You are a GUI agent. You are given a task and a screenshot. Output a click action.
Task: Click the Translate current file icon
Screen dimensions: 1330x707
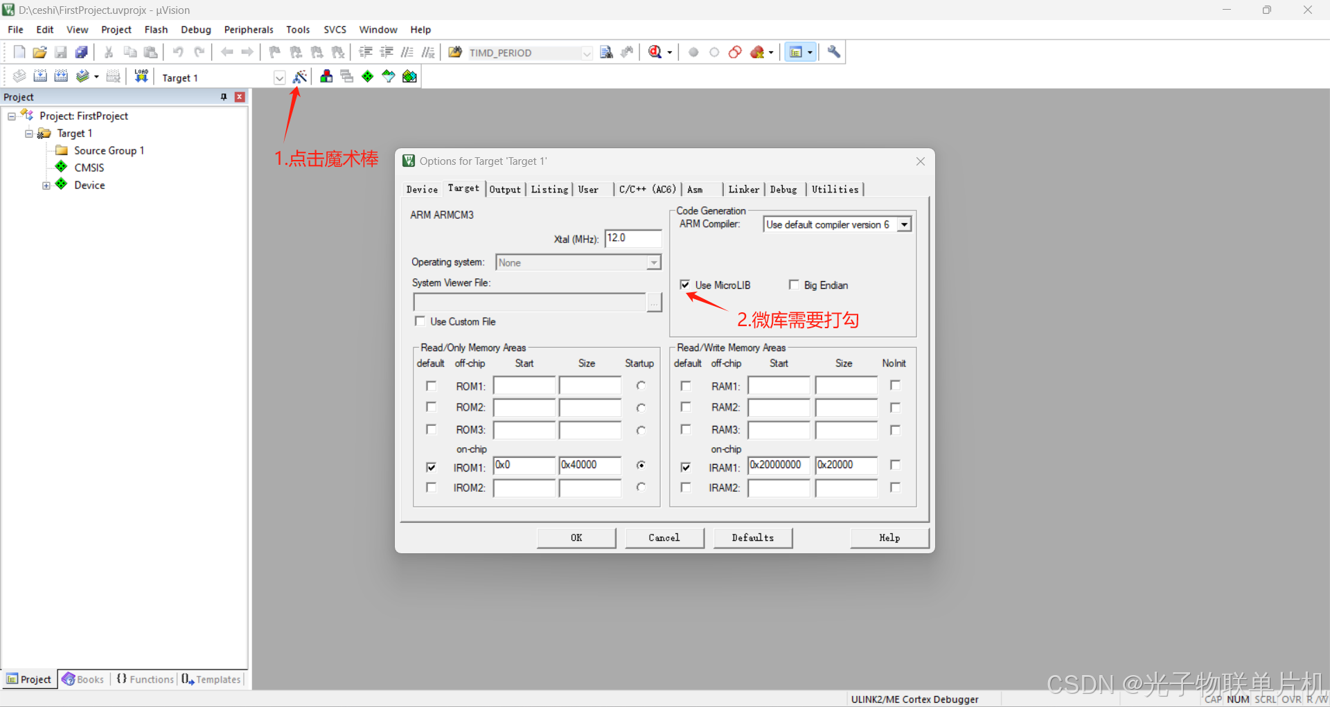19,76
